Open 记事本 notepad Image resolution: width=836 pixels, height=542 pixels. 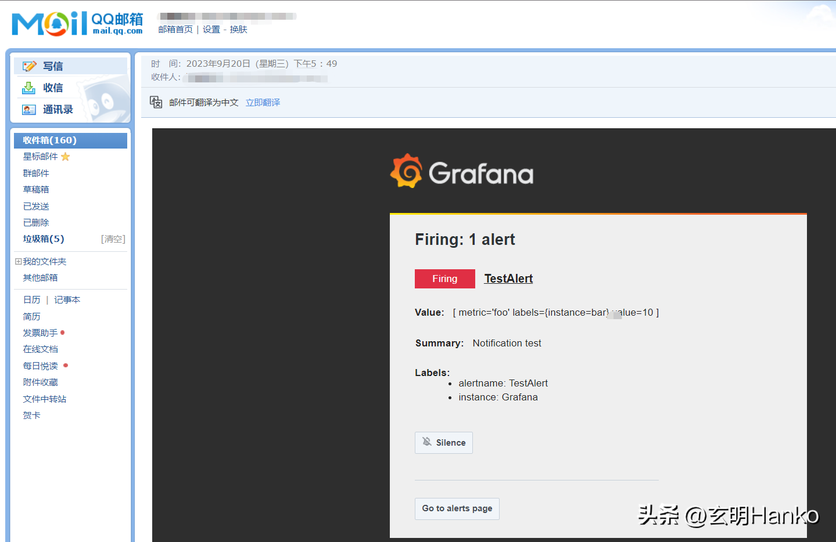coord(67,300)
